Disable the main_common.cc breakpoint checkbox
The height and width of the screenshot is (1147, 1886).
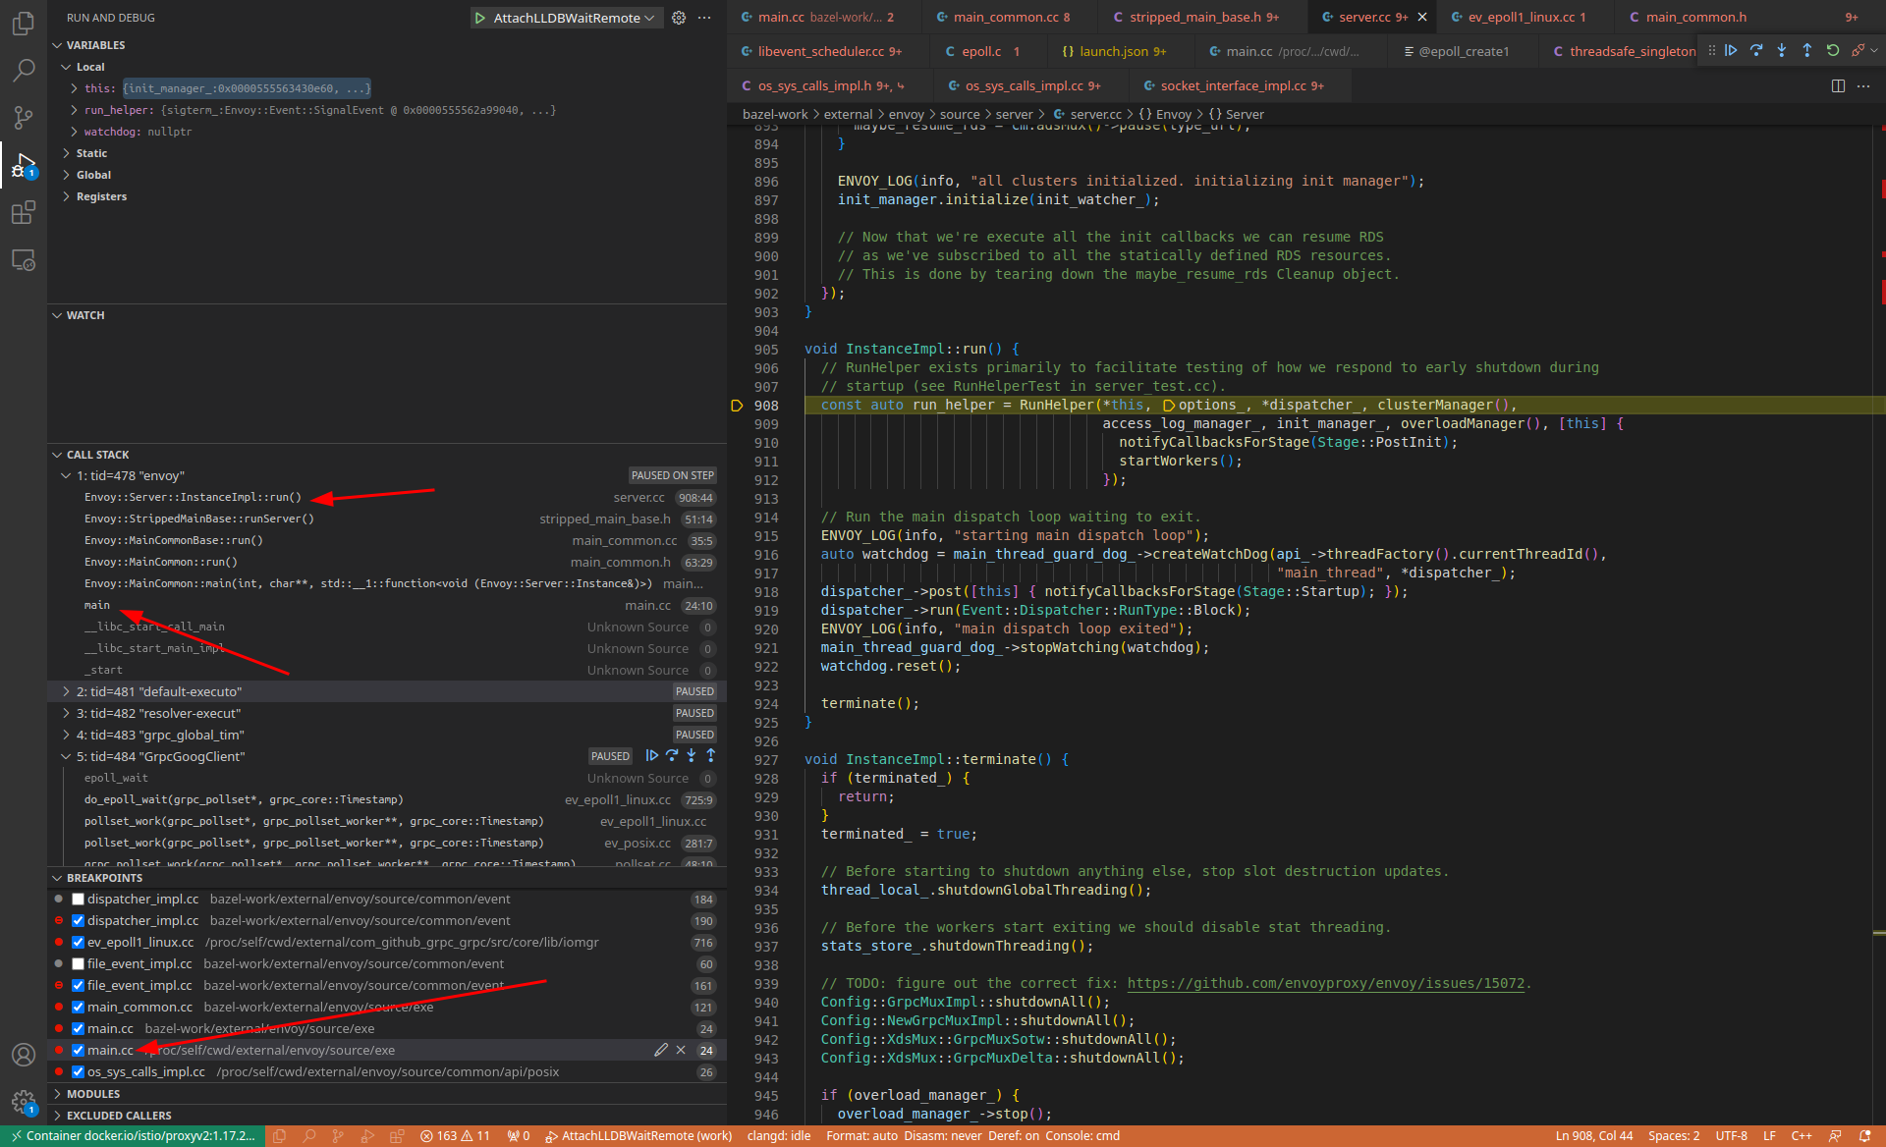[x=78, y=1007]
